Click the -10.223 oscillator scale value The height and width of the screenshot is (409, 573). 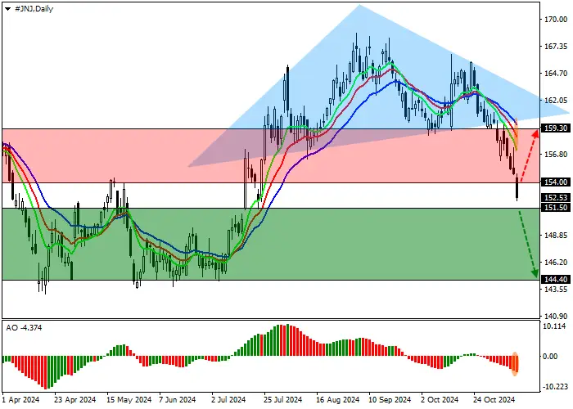pyautogui.click(x=556, y=387)
